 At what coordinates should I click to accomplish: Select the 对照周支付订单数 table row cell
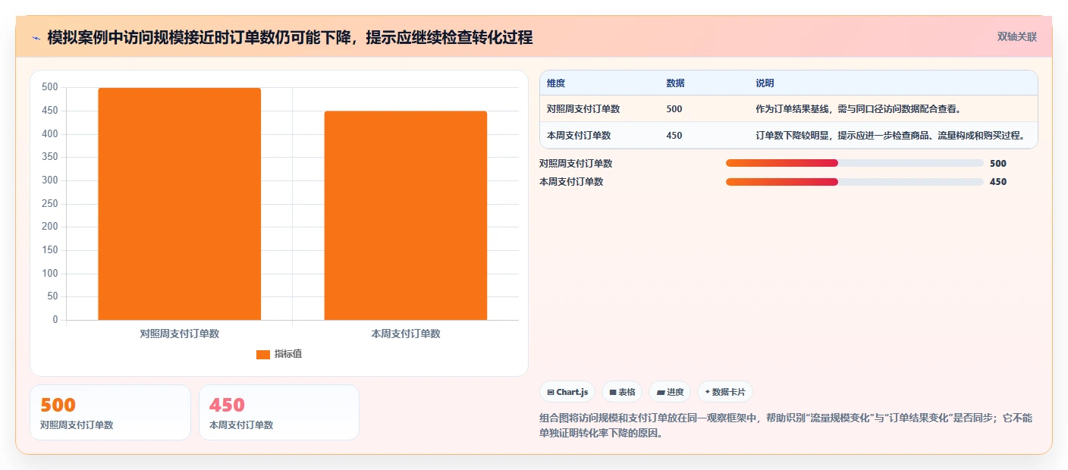point(583,109)
